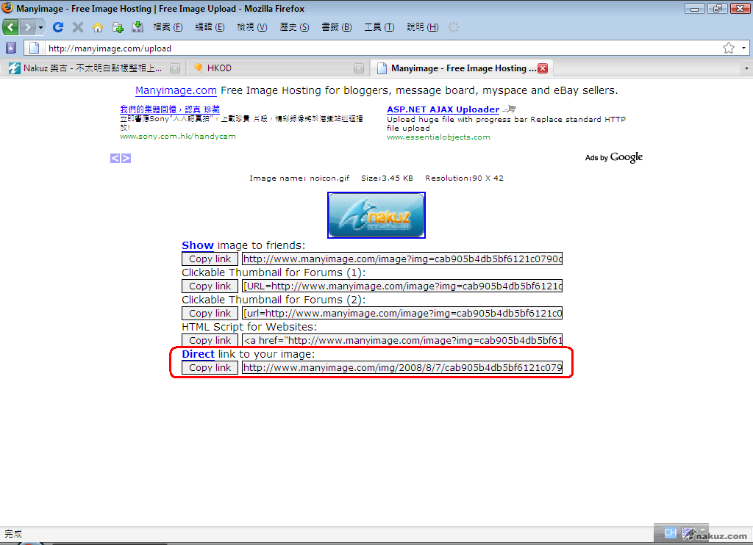Image resolution: width=753 pixels, height=545 pixels.
Task: Close the HKOD tab
Action: (359, 68)
